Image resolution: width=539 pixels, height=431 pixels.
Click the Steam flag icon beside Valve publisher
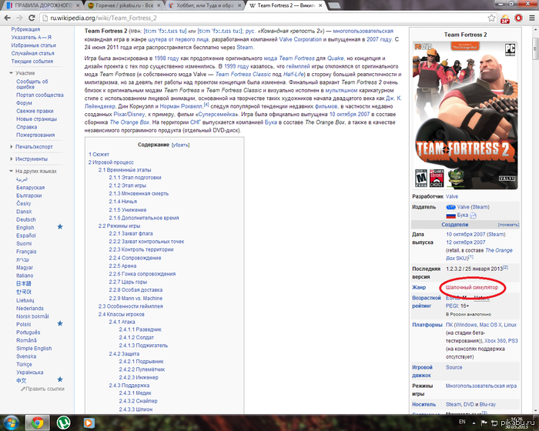point(450,207)
